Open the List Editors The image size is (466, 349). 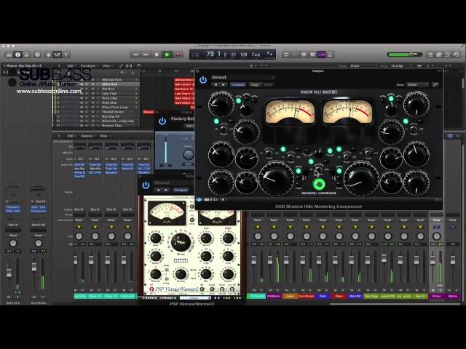click(x=430, y=55)
